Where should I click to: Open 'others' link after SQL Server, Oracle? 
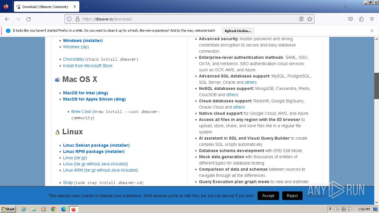point(251,82)
